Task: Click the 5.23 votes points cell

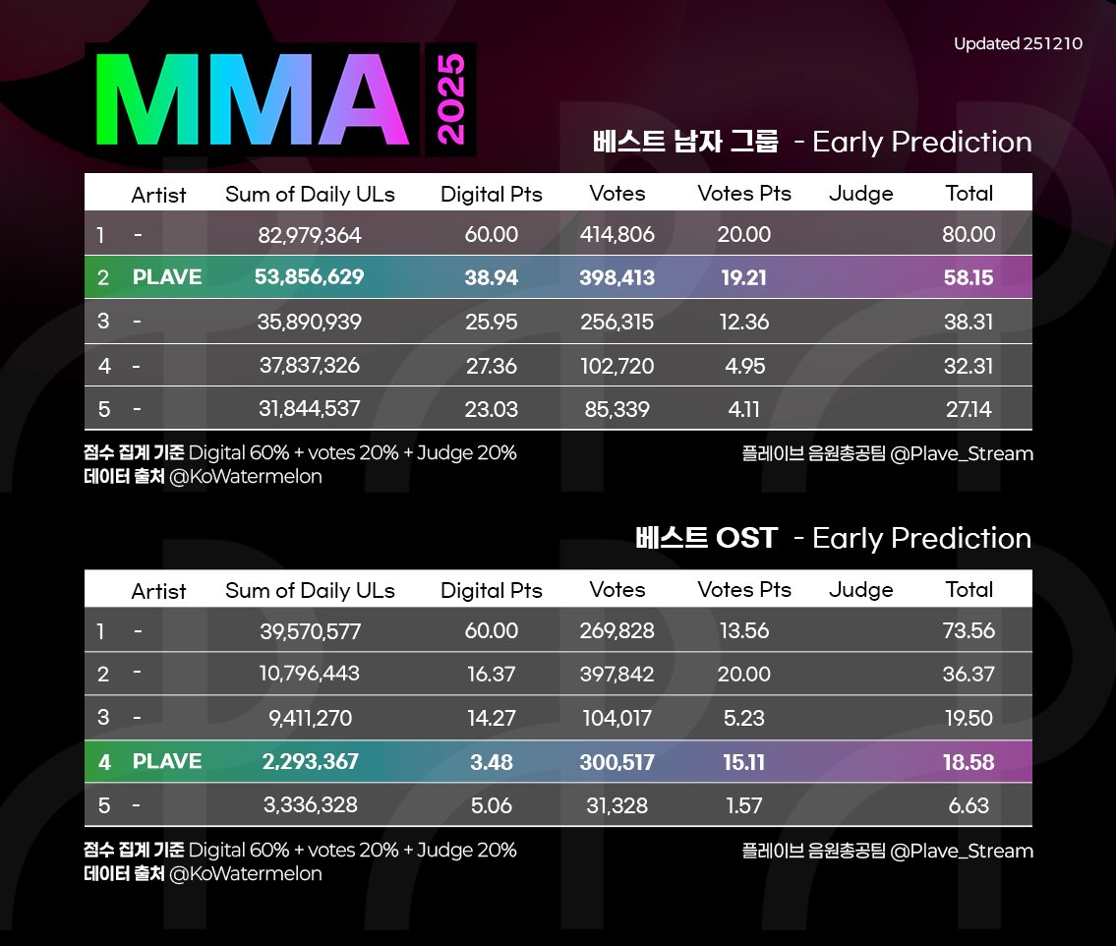Action: coord(743,718)
